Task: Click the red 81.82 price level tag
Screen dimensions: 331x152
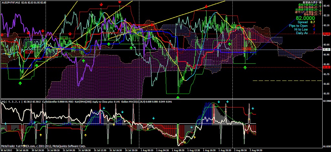Action: point(326,67)
